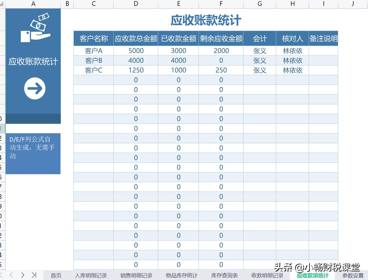Click the 2000 remaining receivable cell for 客户A
Screen dimensions: 368x280
click(221, 51)
